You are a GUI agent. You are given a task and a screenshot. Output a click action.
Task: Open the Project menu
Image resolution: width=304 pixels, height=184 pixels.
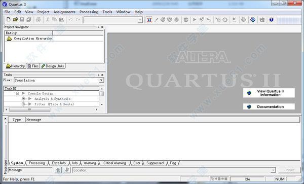(43, 12)
